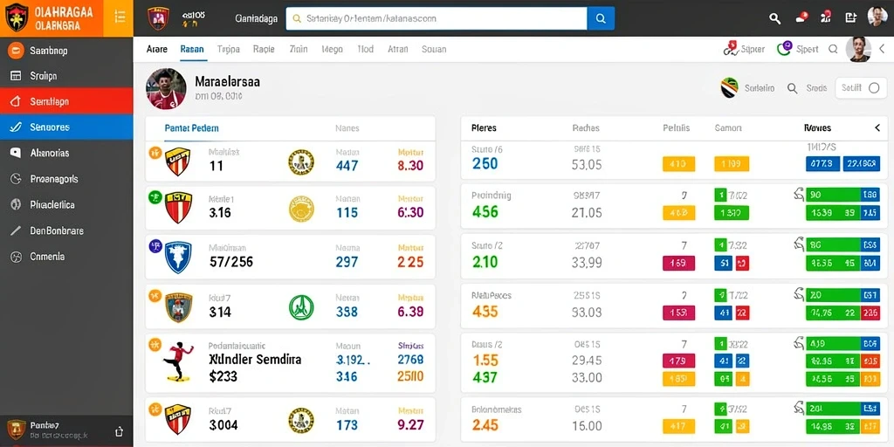
Task: Open the export icon in sidebar footer
Action: click(119, 431)
